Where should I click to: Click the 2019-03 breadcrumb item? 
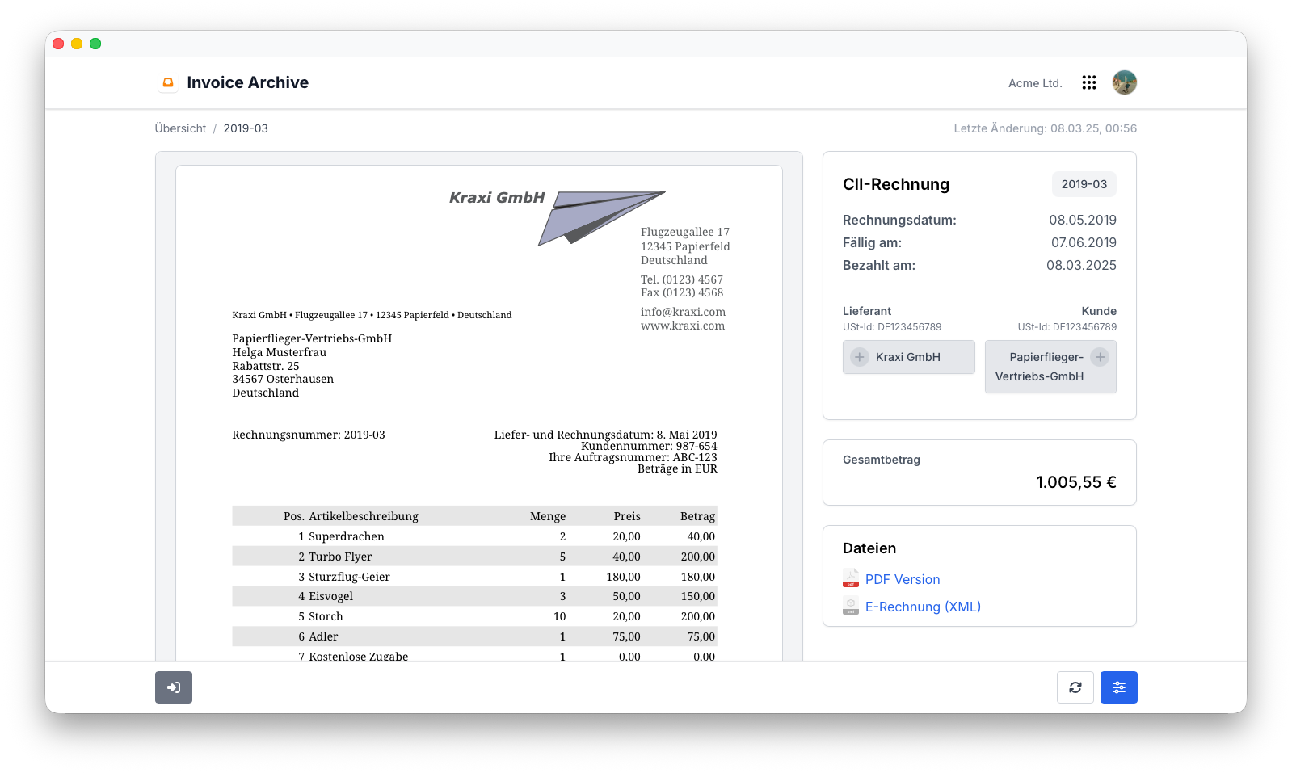(246, 128)
